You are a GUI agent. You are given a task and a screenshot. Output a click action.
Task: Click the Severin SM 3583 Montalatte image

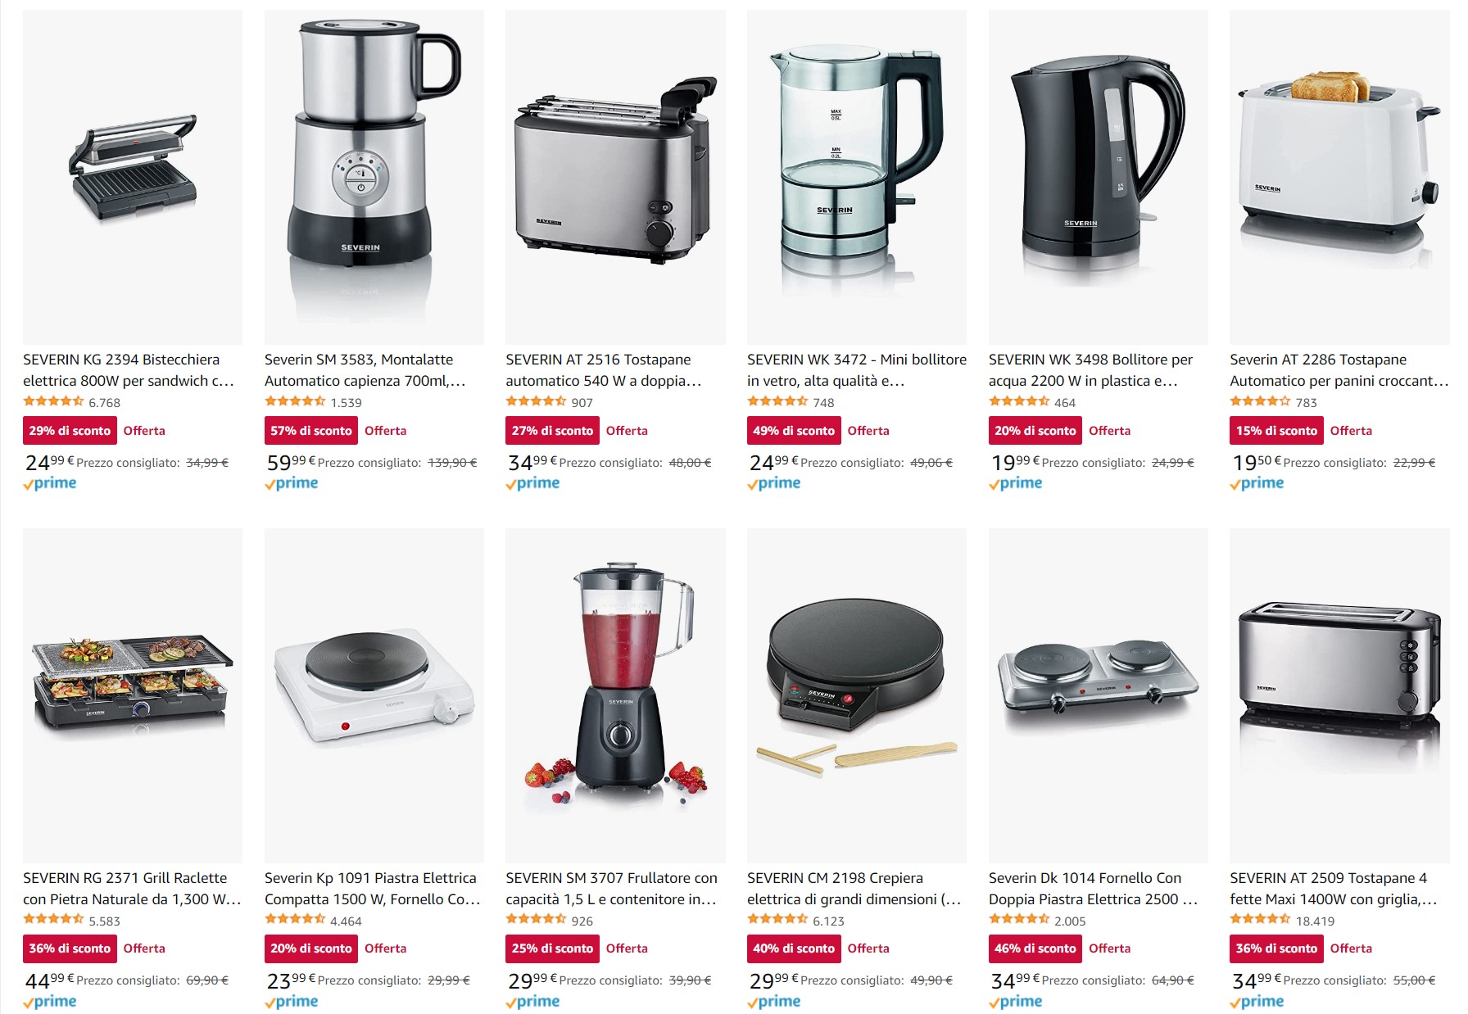(x=374, y=177)
